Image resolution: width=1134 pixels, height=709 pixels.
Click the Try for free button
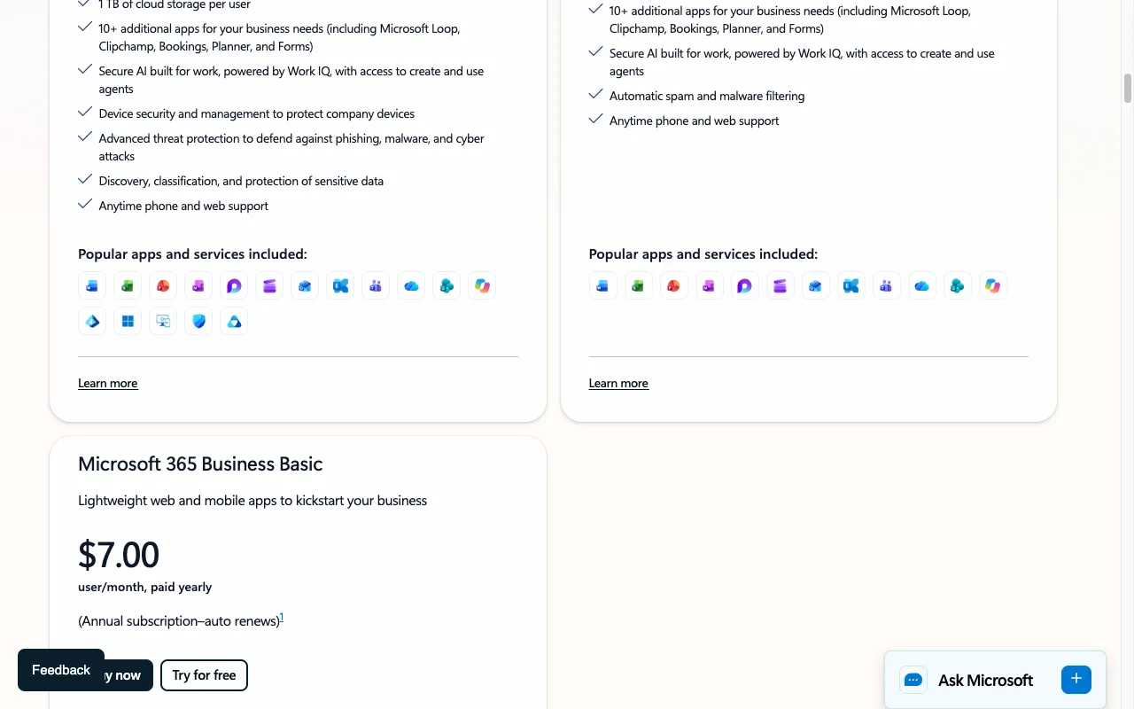click(x=204, y=675)
